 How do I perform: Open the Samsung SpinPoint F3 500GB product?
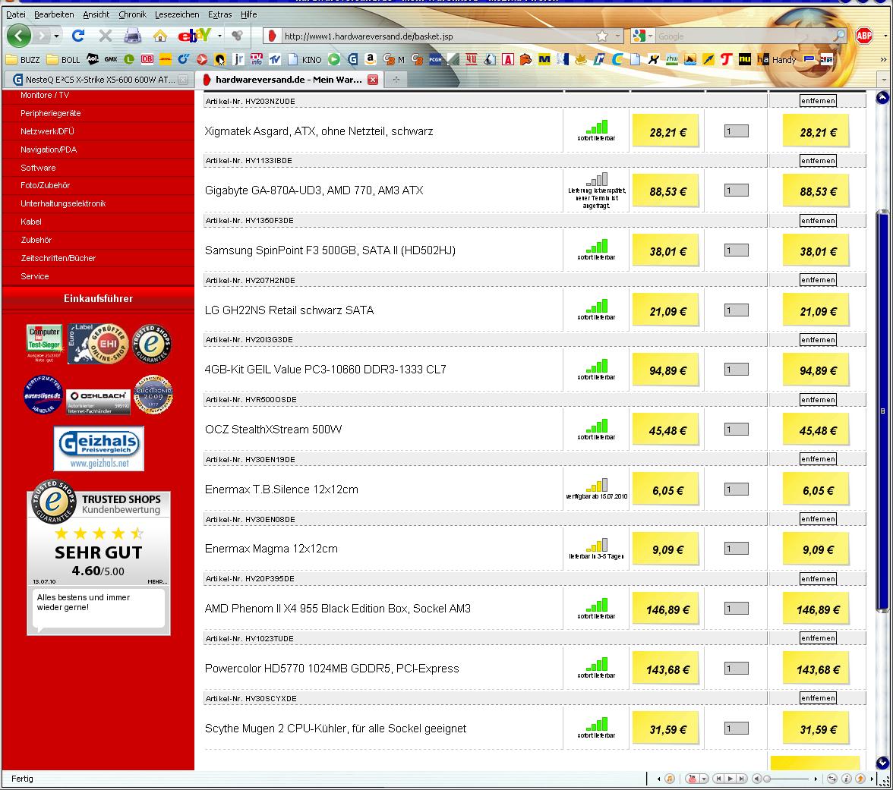pos(330,250)
